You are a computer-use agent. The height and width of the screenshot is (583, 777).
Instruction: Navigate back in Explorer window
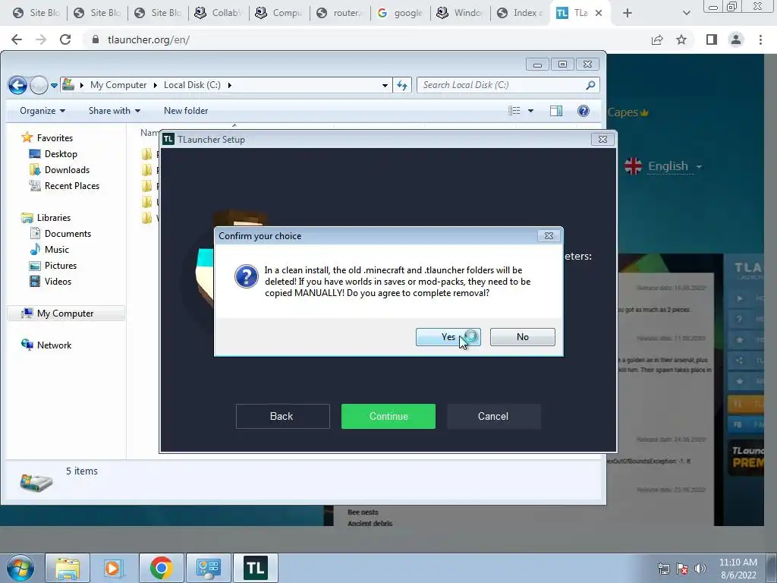[x=17, y=85]
